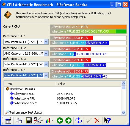The width and height of the screenshot is (130, 126).
Task: Click the green forward arrow icon
Action: click(68, 120)
